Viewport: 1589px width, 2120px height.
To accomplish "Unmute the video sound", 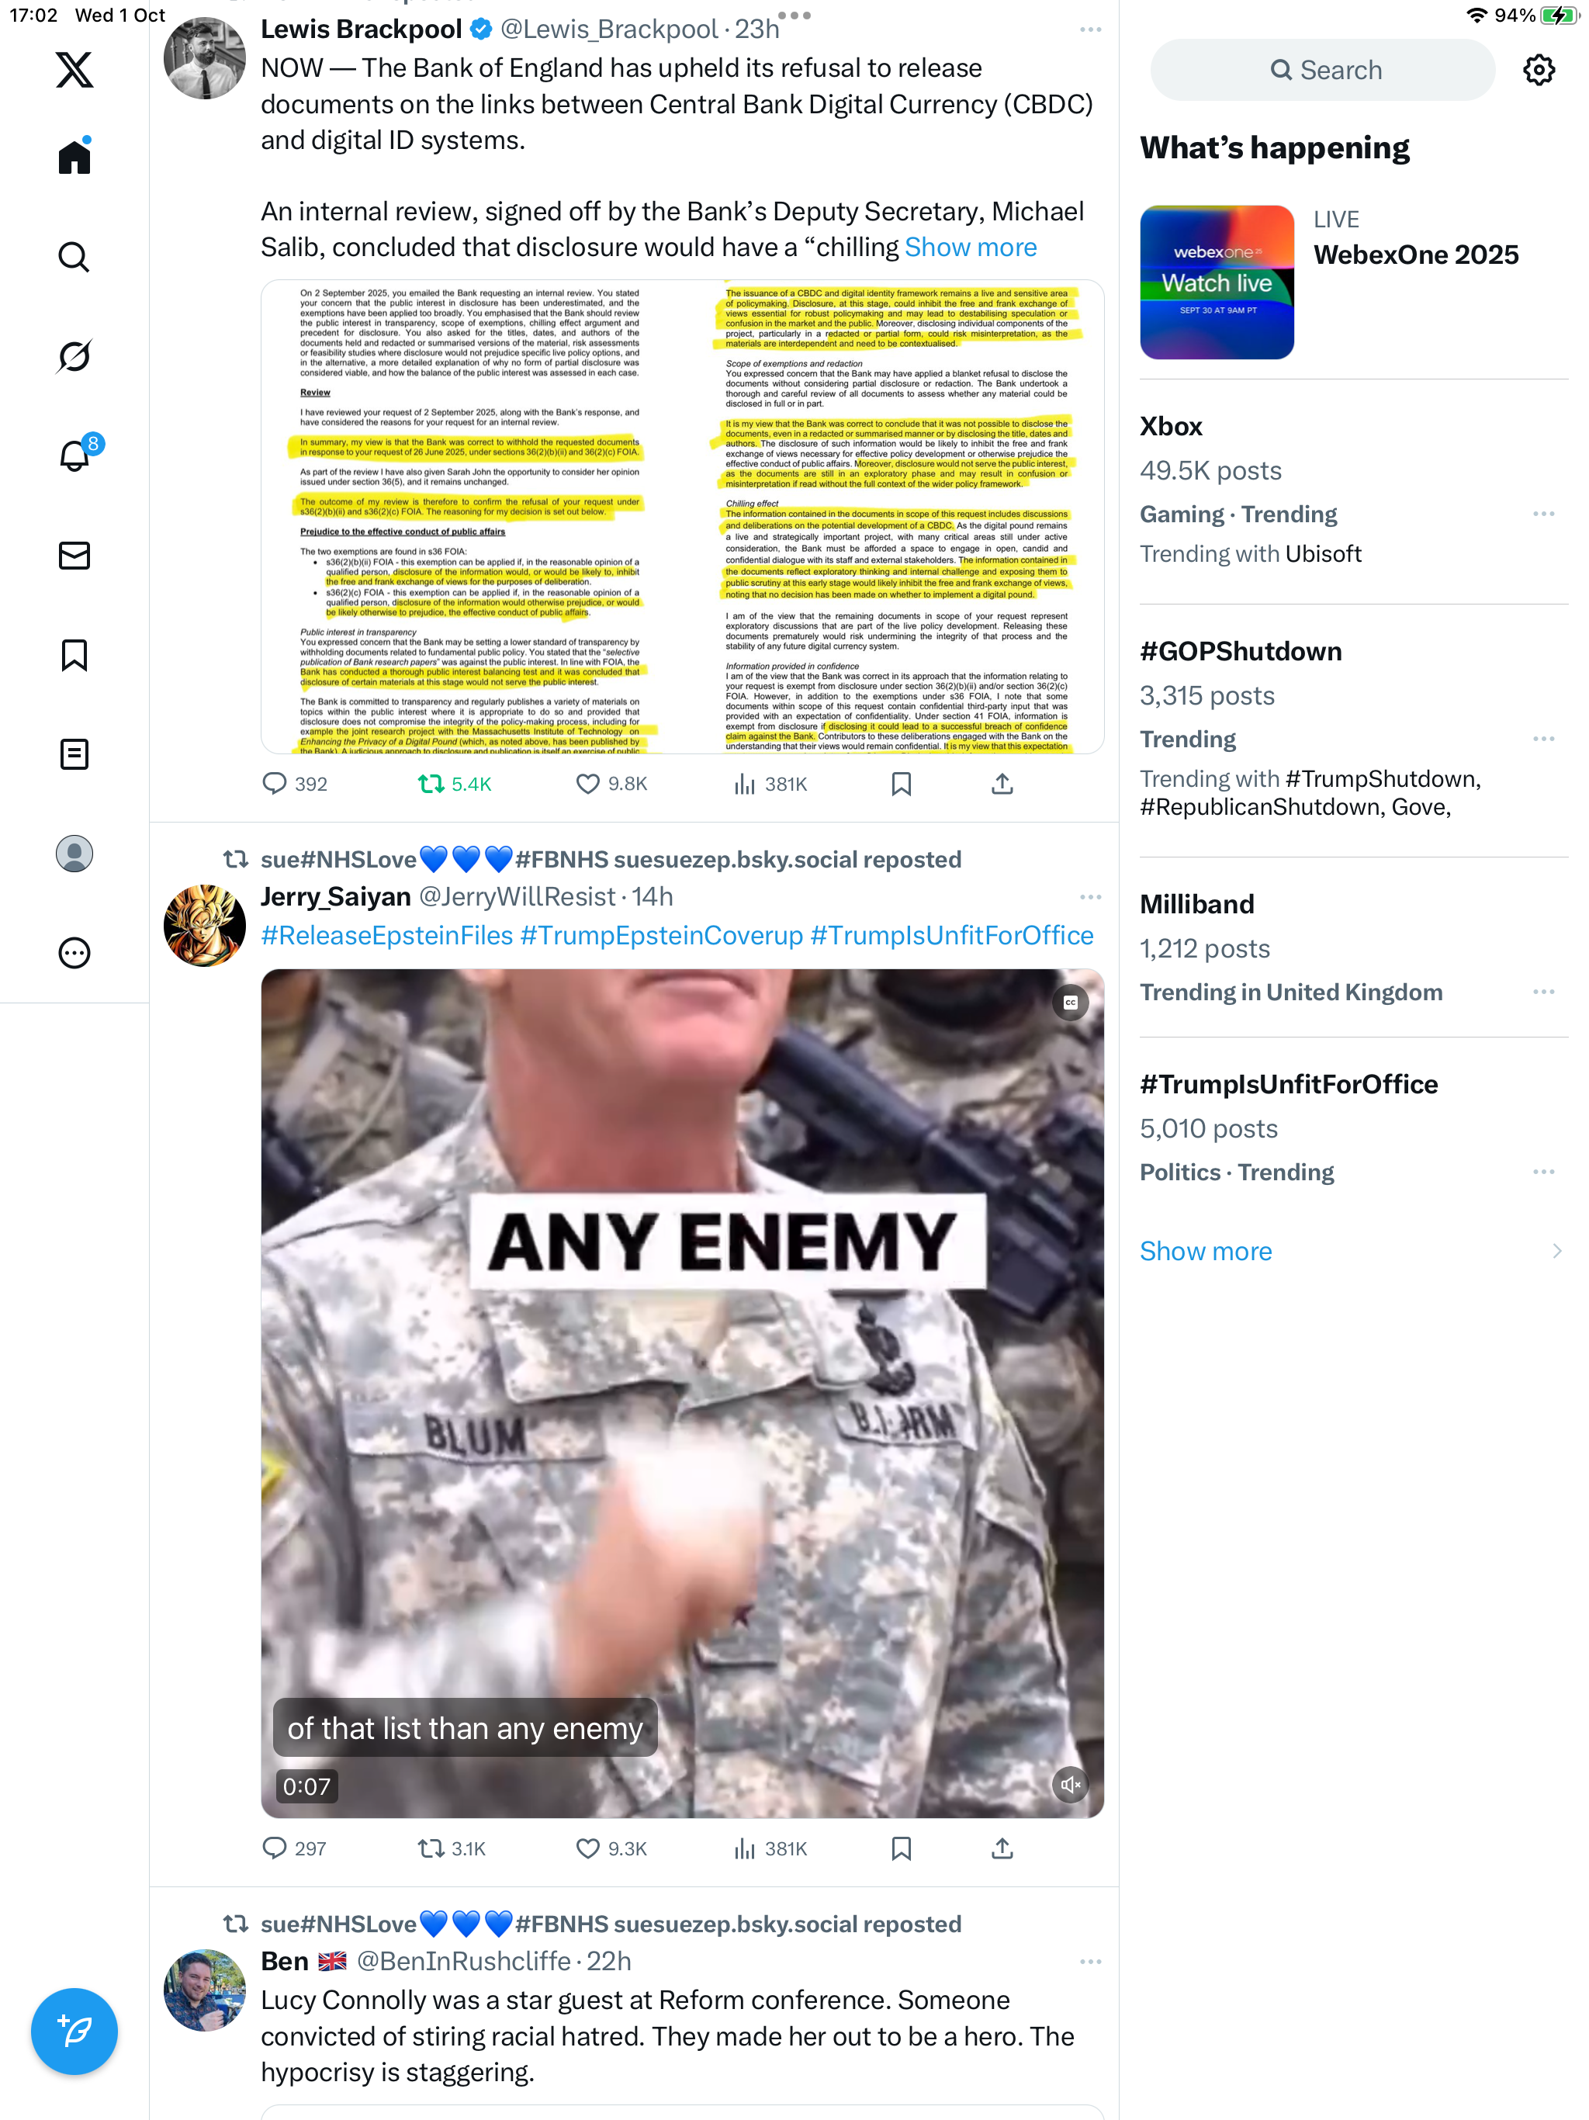I will [1070, 1785].
